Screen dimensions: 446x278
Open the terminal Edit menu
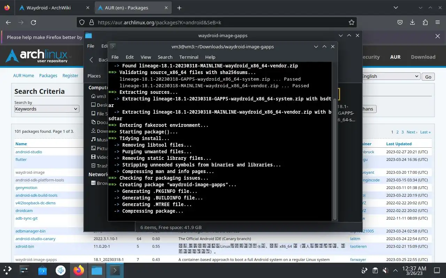coord(130,57)
